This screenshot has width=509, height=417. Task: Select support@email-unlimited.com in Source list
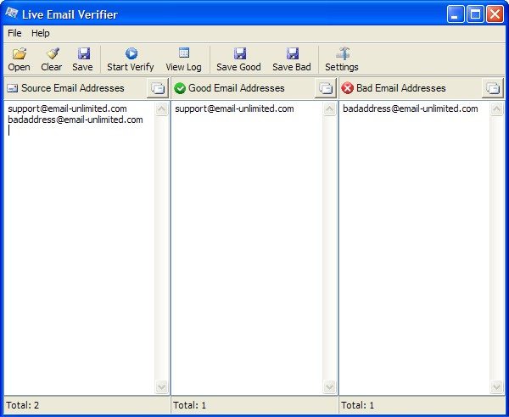[67, 108]
